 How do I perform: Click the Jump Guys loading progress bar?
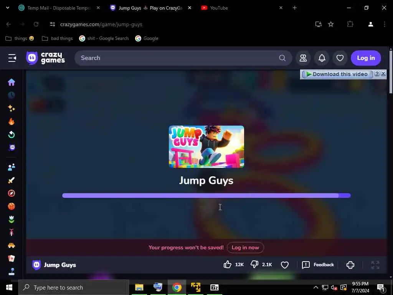[x=206, y=196]
